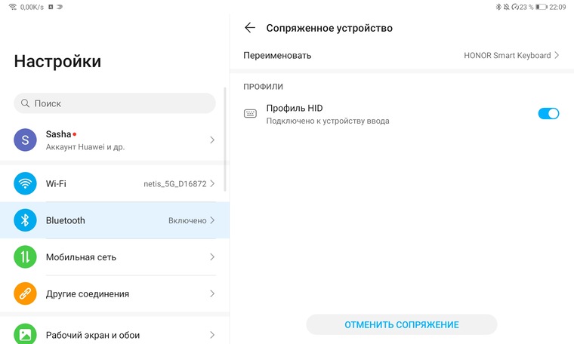Screen dimensions: 574x344
Task: Tap the battery icon in status bar
Action: (542, 7)
